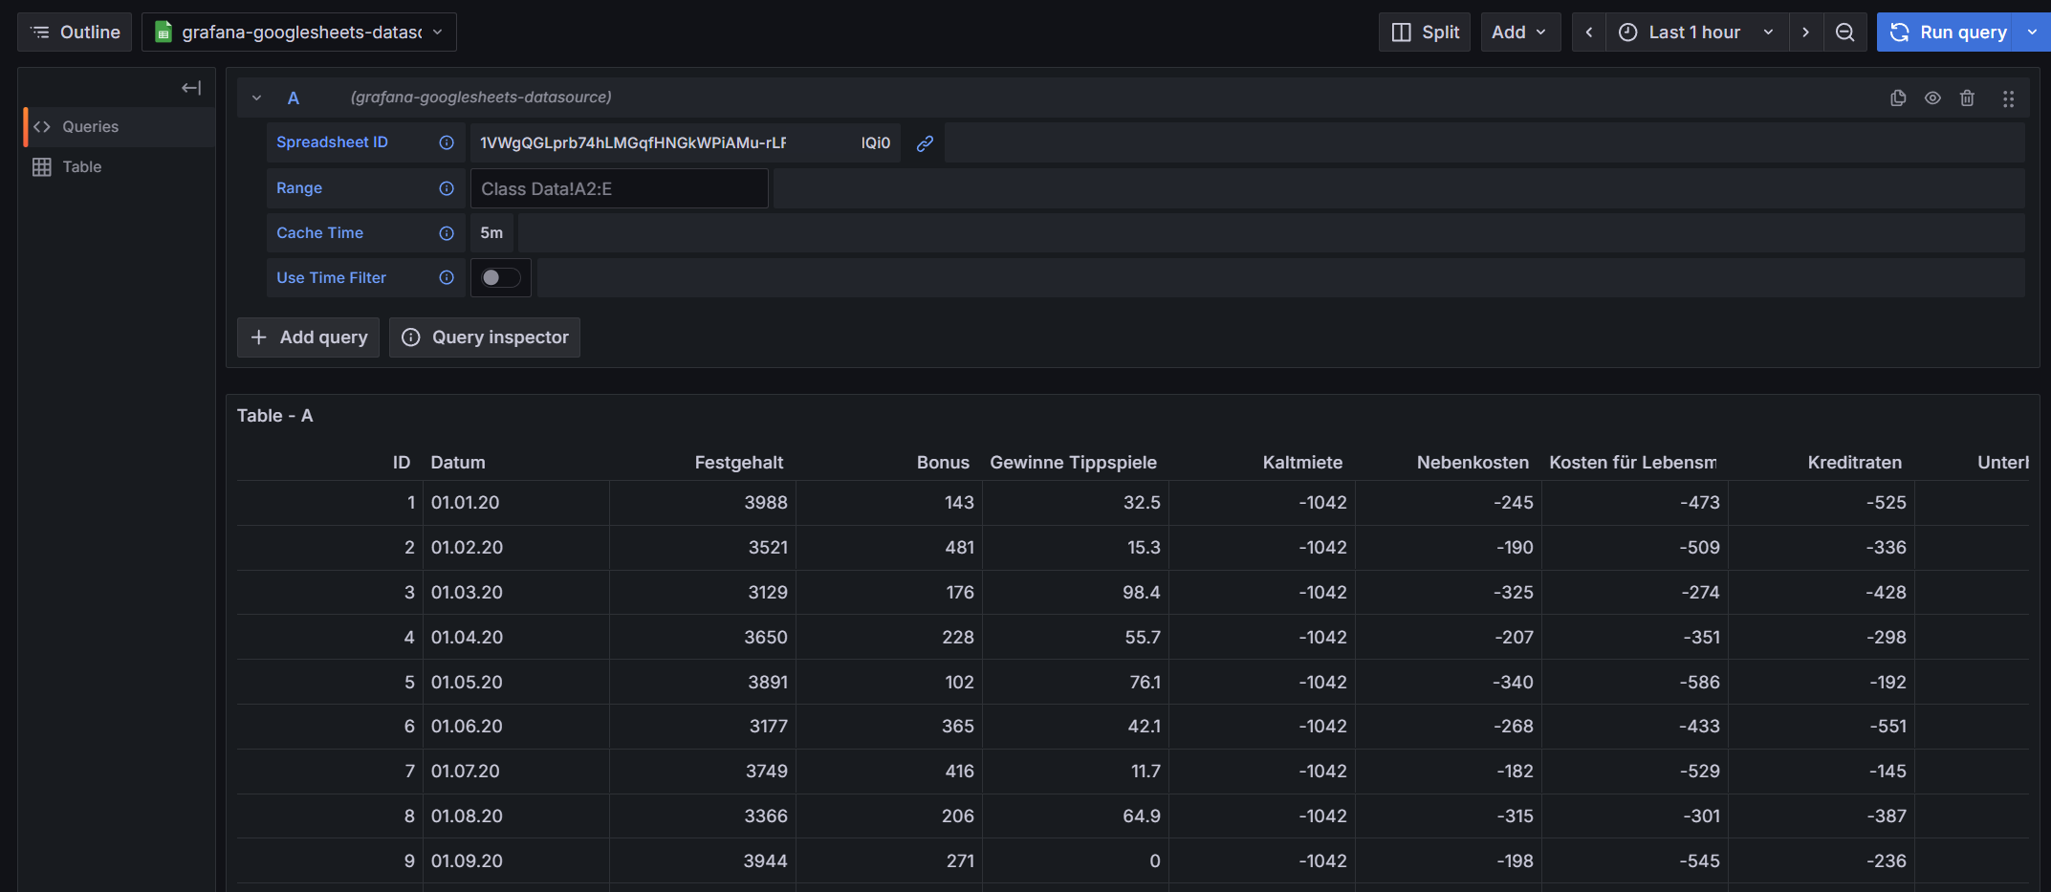Shift time range backward with left arrow

click(x=1589, y=33)
